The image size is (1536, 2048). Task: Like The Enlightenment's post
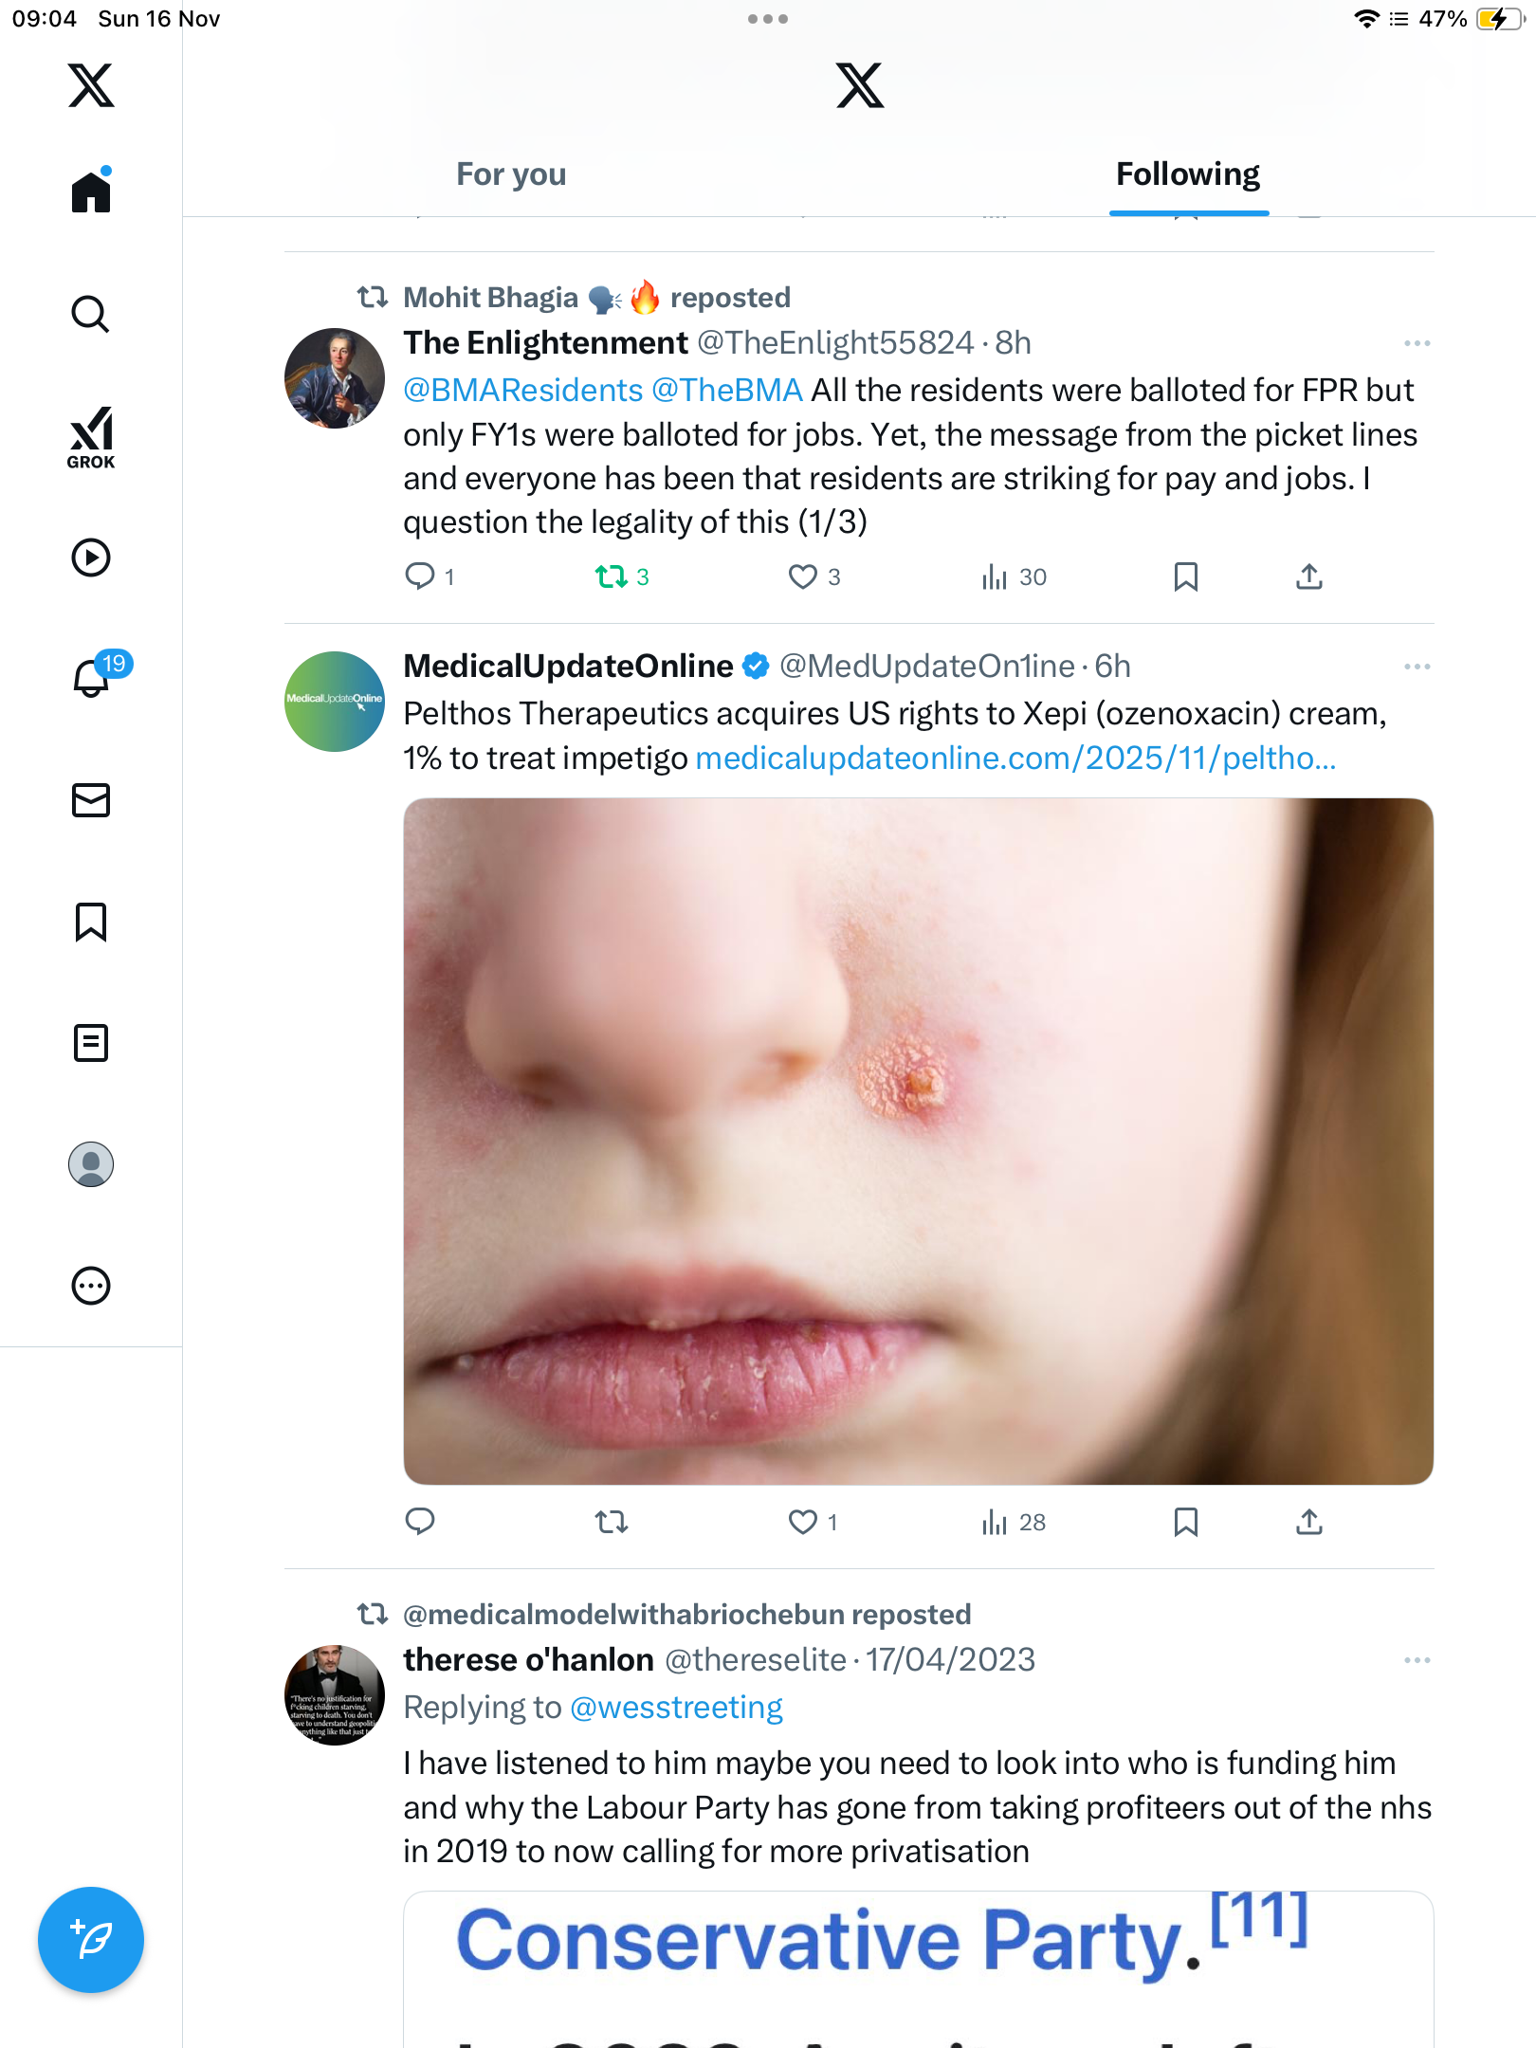point(803,576)
